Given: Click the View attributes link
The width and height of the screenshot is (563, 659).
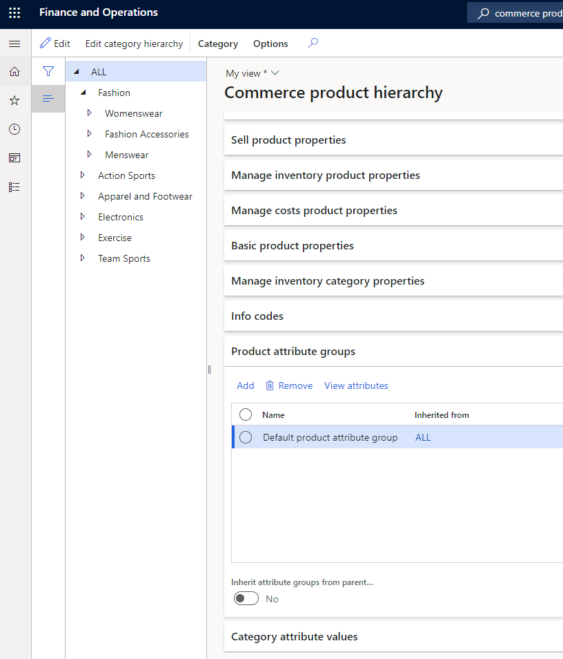Looking at the screenshot, I should tap(356, 385).
